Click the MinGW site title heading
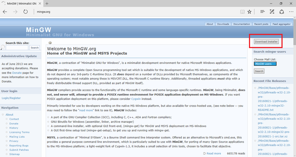Screen dimensions: 296x157 click(x=38, y=30)
